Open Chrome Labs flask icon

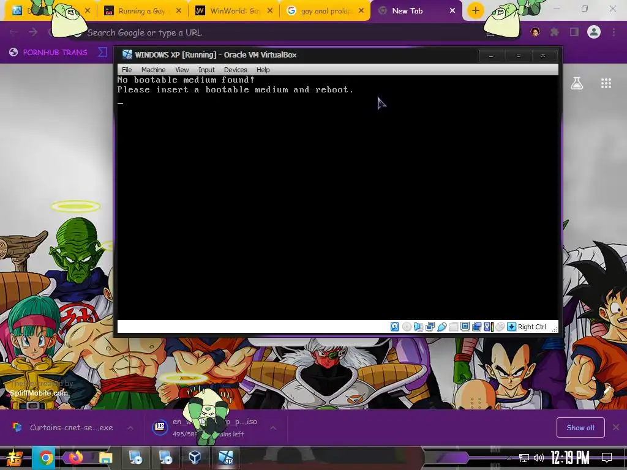[577, 83]
